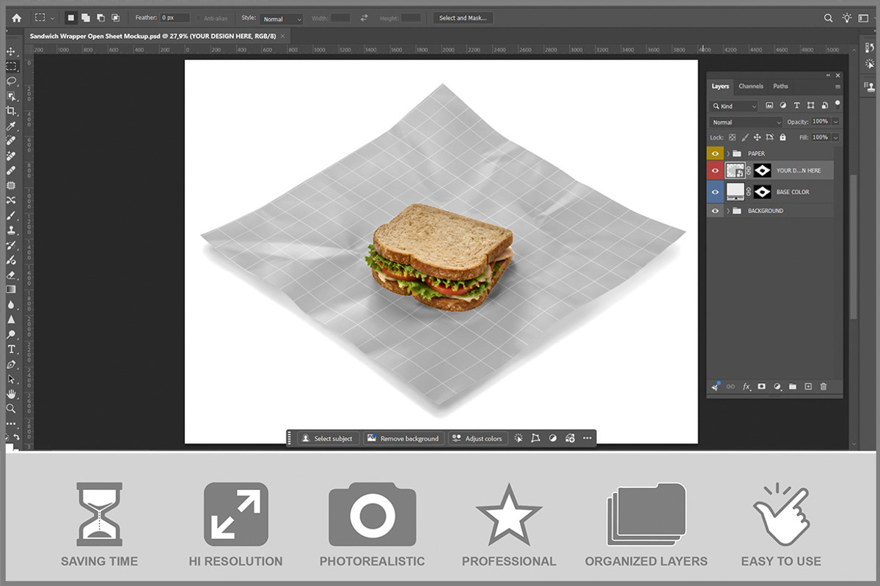Create new layer icon in Layers panel
This screenshot has height=586, width=880.
coord(808,387)
